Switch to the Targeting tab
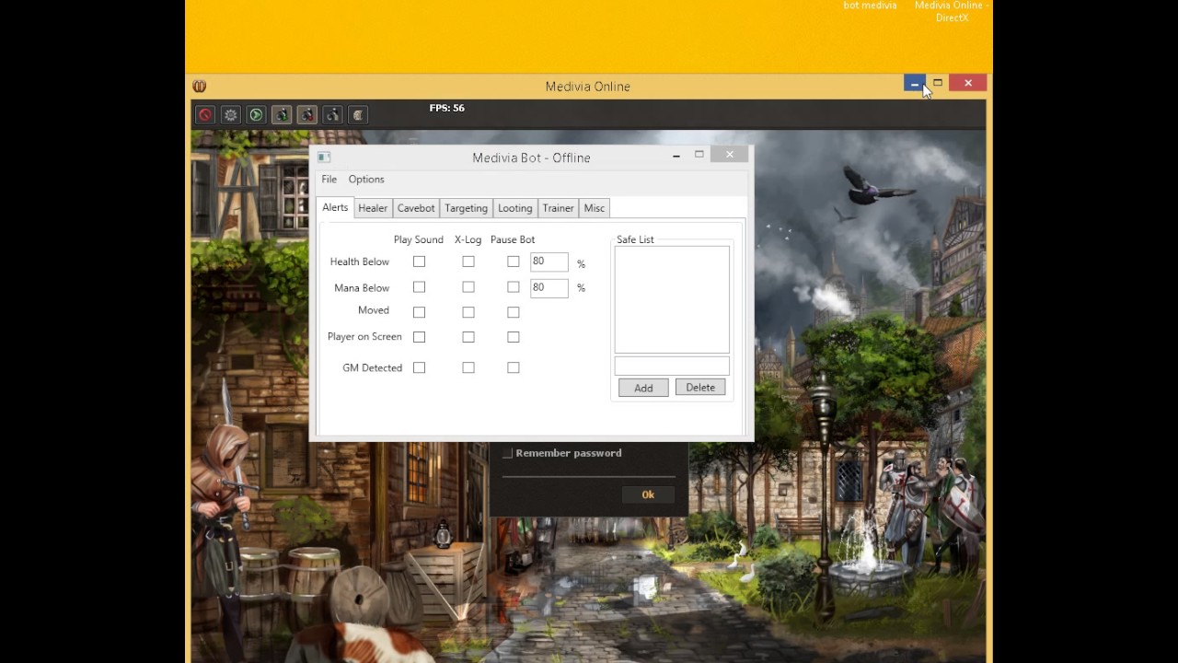Screen dimensions: 1178x663 click(467, 208)
